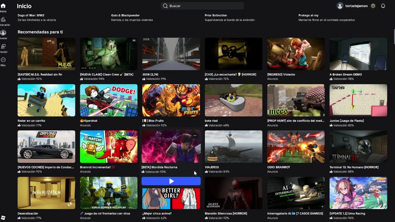The image size is (395, 222).
Task: Open the Inicio home sidebar icon
Action: (3, 6)
